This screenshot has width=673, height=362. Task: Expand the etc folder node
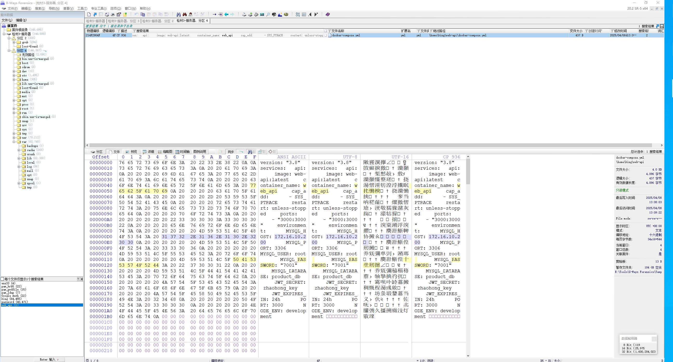[x=14, y=75]
